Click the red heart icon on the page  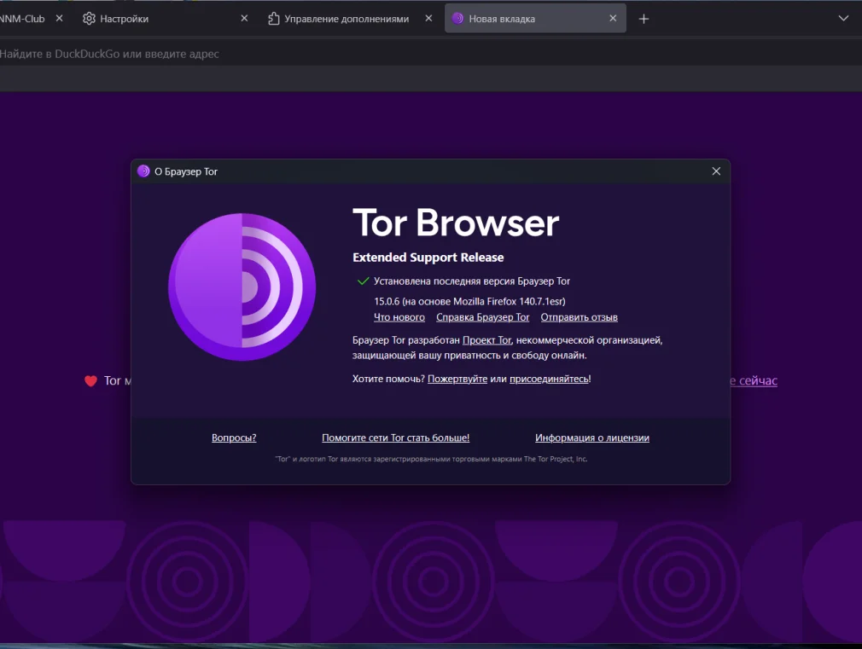coord(90,381)
